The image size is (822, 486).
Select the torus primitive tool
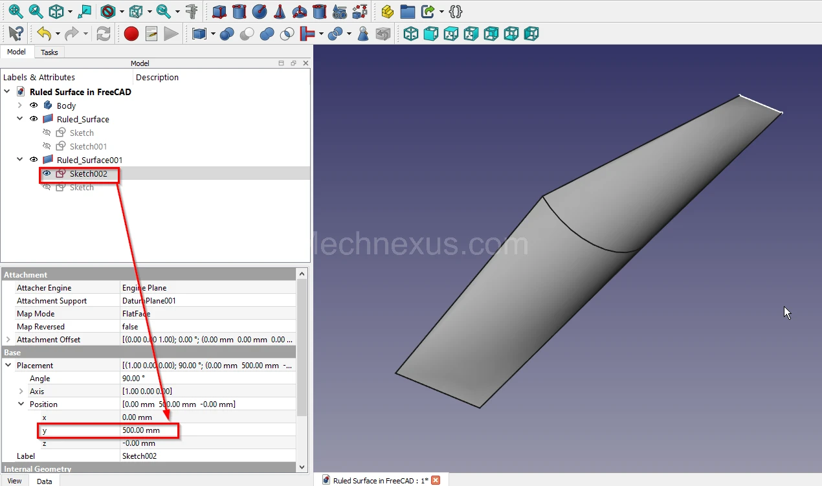[x=300, y=12]
